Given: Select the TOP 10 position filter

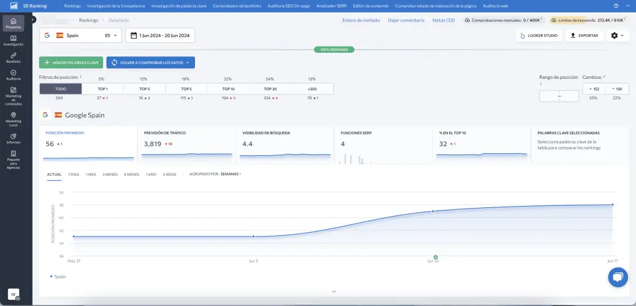Looking at the screenshot, I should tap(229, 89).
